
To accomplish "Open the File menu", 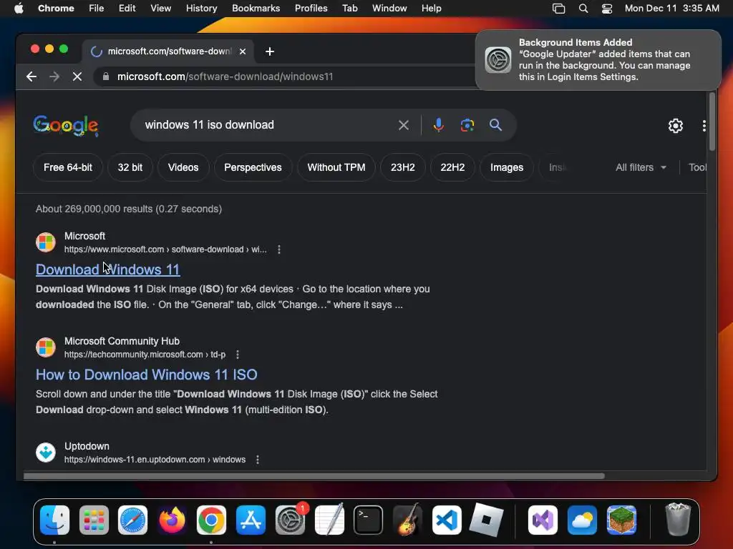I will pyautogui.click(x=97, y=9).
